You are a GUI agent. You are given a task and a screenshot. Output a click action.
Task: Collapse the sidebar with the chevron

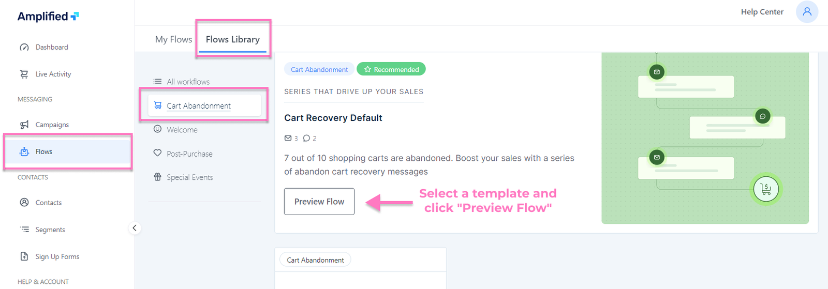[135, 228]
